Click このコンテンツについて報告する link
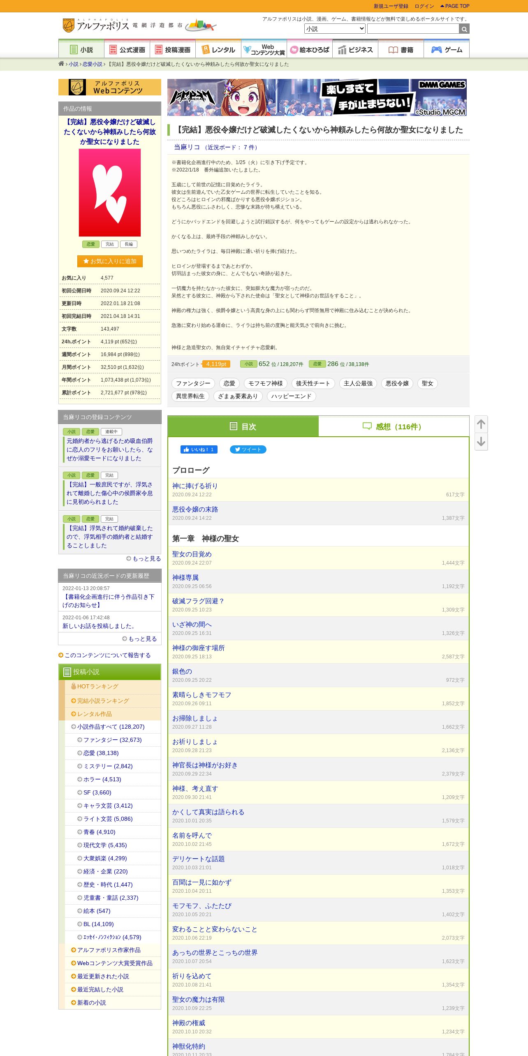 click(x=104, y=655)
